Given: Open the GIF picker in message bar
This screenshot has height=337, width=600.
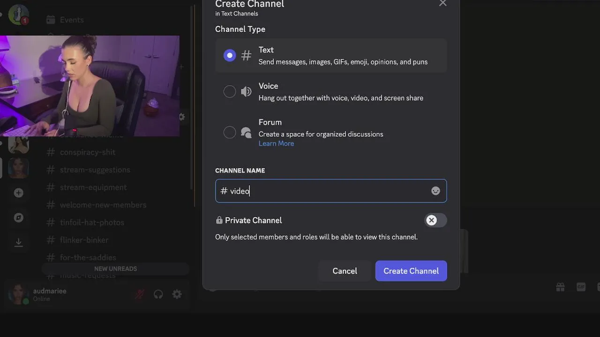Looking at the screenshot, I should point(581,287).
